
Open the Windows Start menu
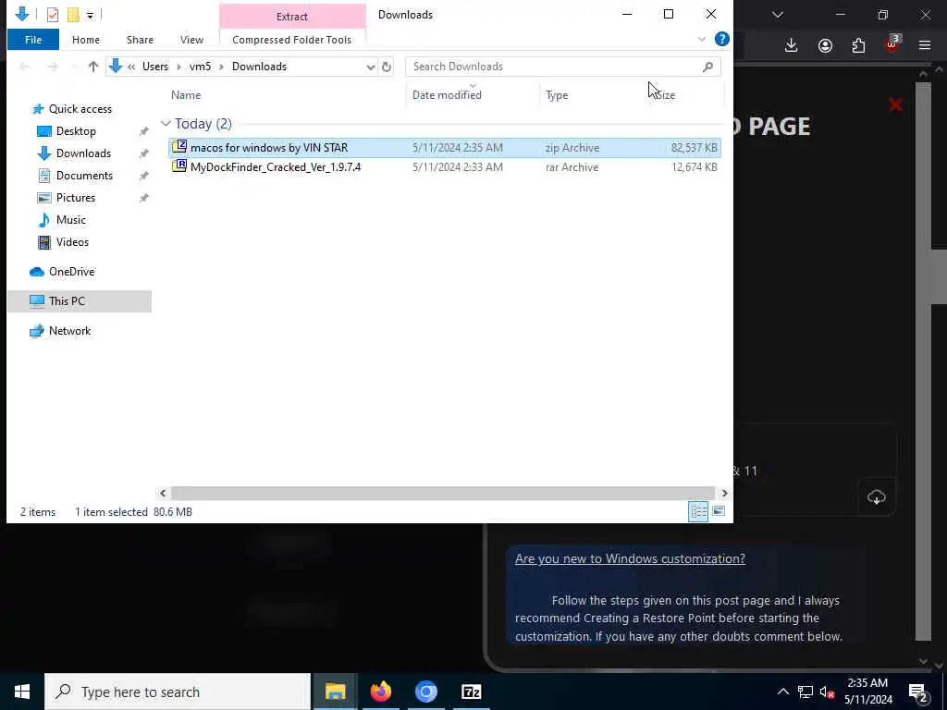click(x=22, y=692)
